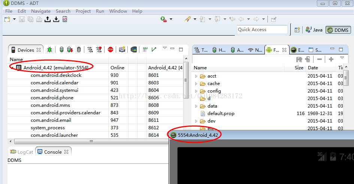
Task: Switch to the Java perspective
Action: pos(314,30)
